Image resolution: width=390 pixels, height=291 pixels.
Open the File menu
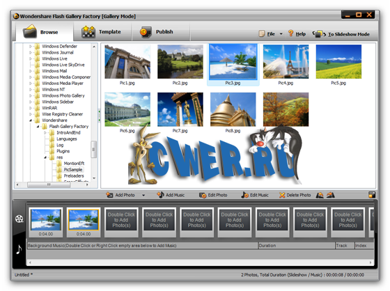[x=271, y=34]
